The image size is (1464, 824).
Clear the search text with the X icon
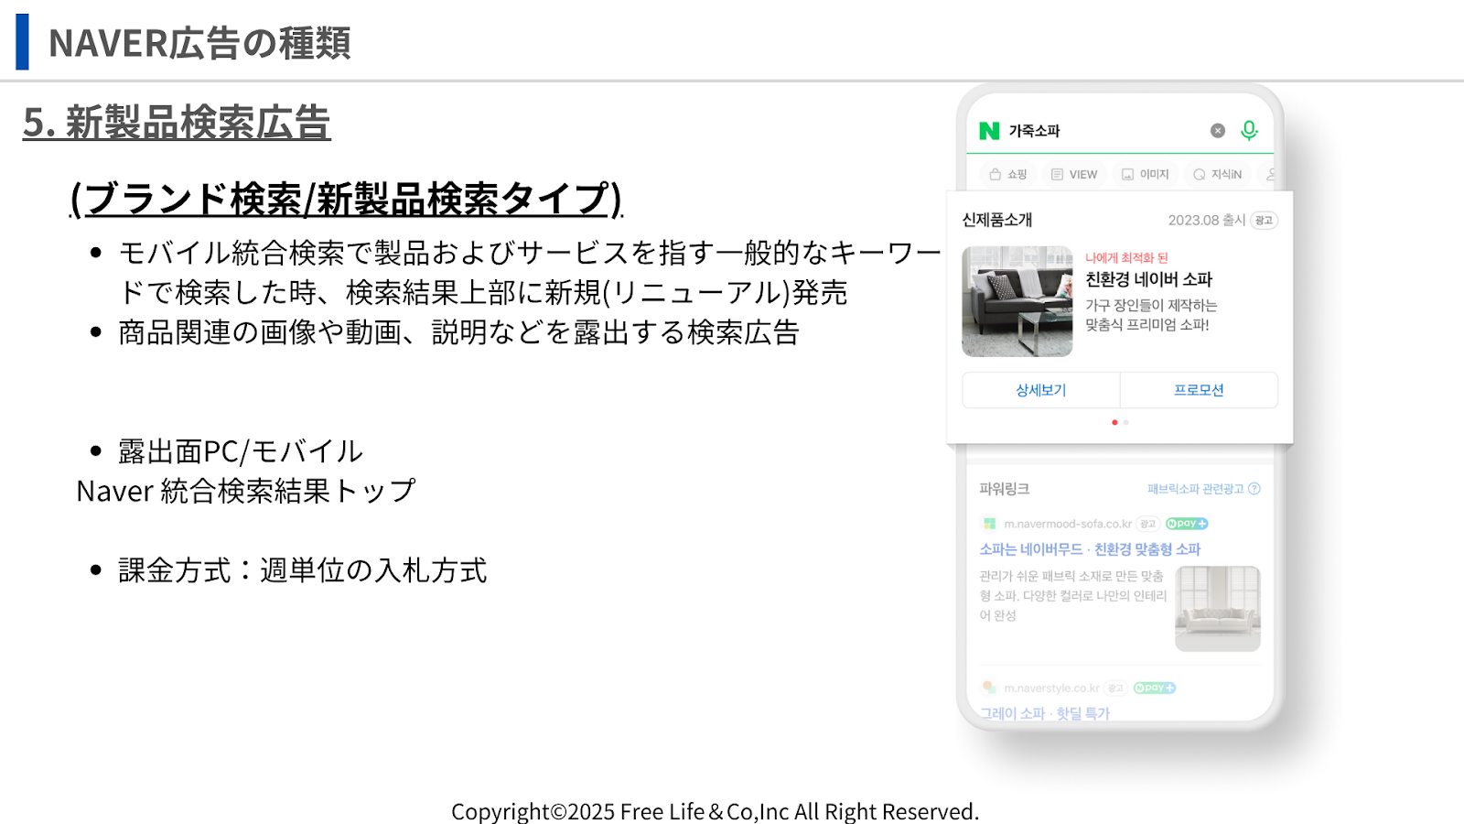click(1218, 131)
